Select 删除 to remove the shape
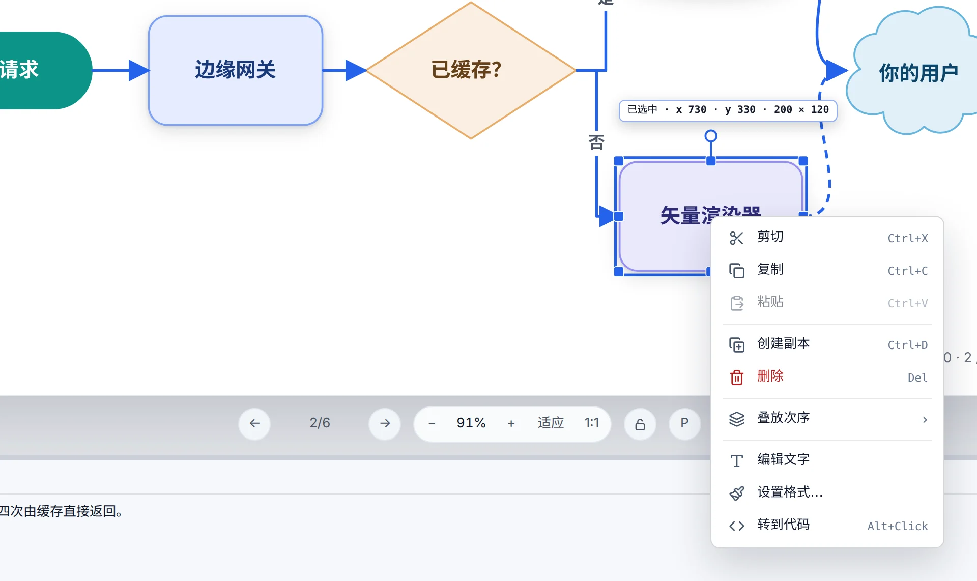Screen dimensions: 977x581 click(827, 377)
